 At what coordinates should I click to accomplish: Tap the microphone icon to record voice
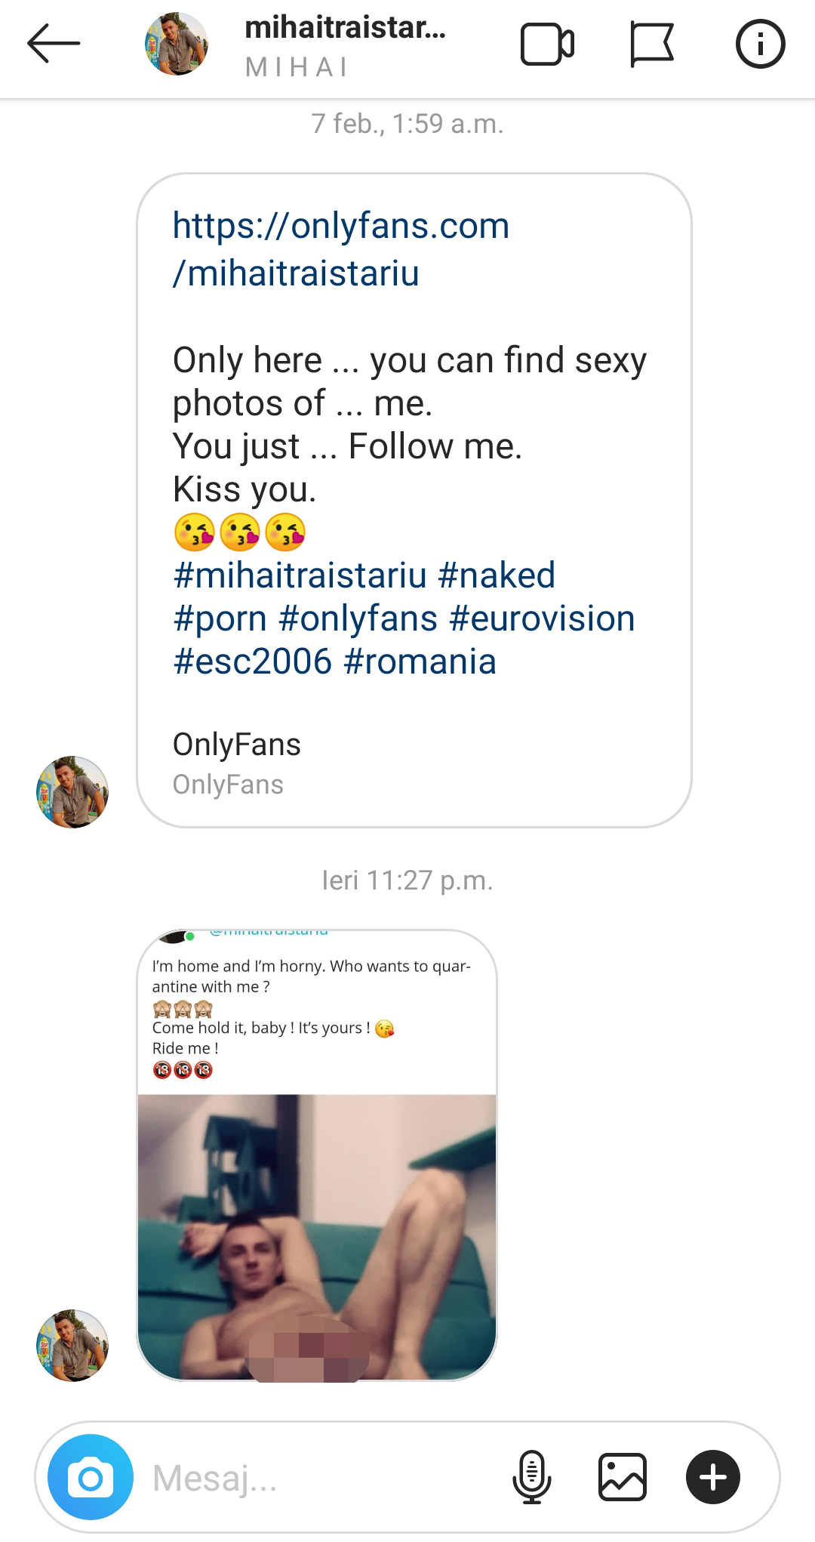532,1476
